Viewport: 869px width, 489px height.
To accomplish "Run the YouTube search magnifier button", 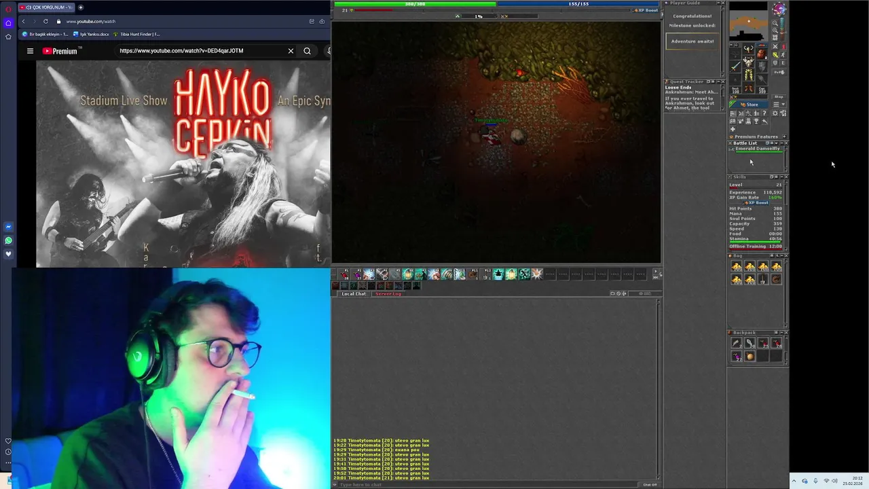I will [x=307, y=51].
